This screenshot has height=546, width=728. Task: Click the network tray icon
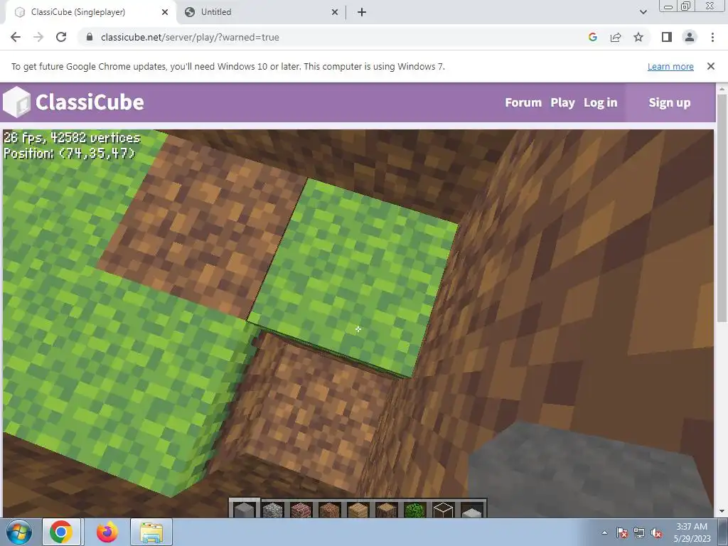(x=639, y=532)
